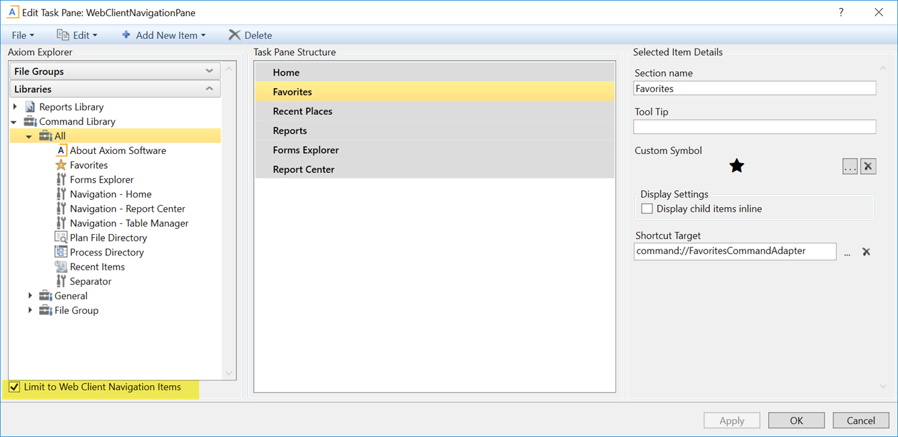
Task: Click the Reports Library icon
Action: coord(30,107)
